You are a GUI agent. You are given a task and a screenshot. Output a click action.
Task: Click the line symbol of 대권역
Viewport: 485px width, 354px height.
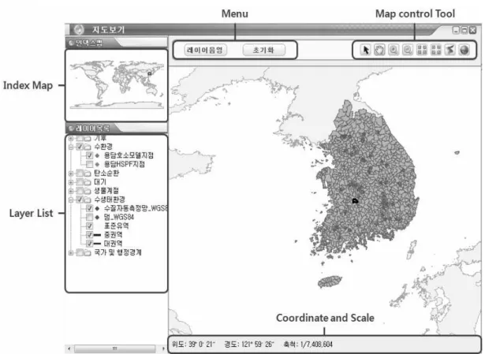point(97,244)
